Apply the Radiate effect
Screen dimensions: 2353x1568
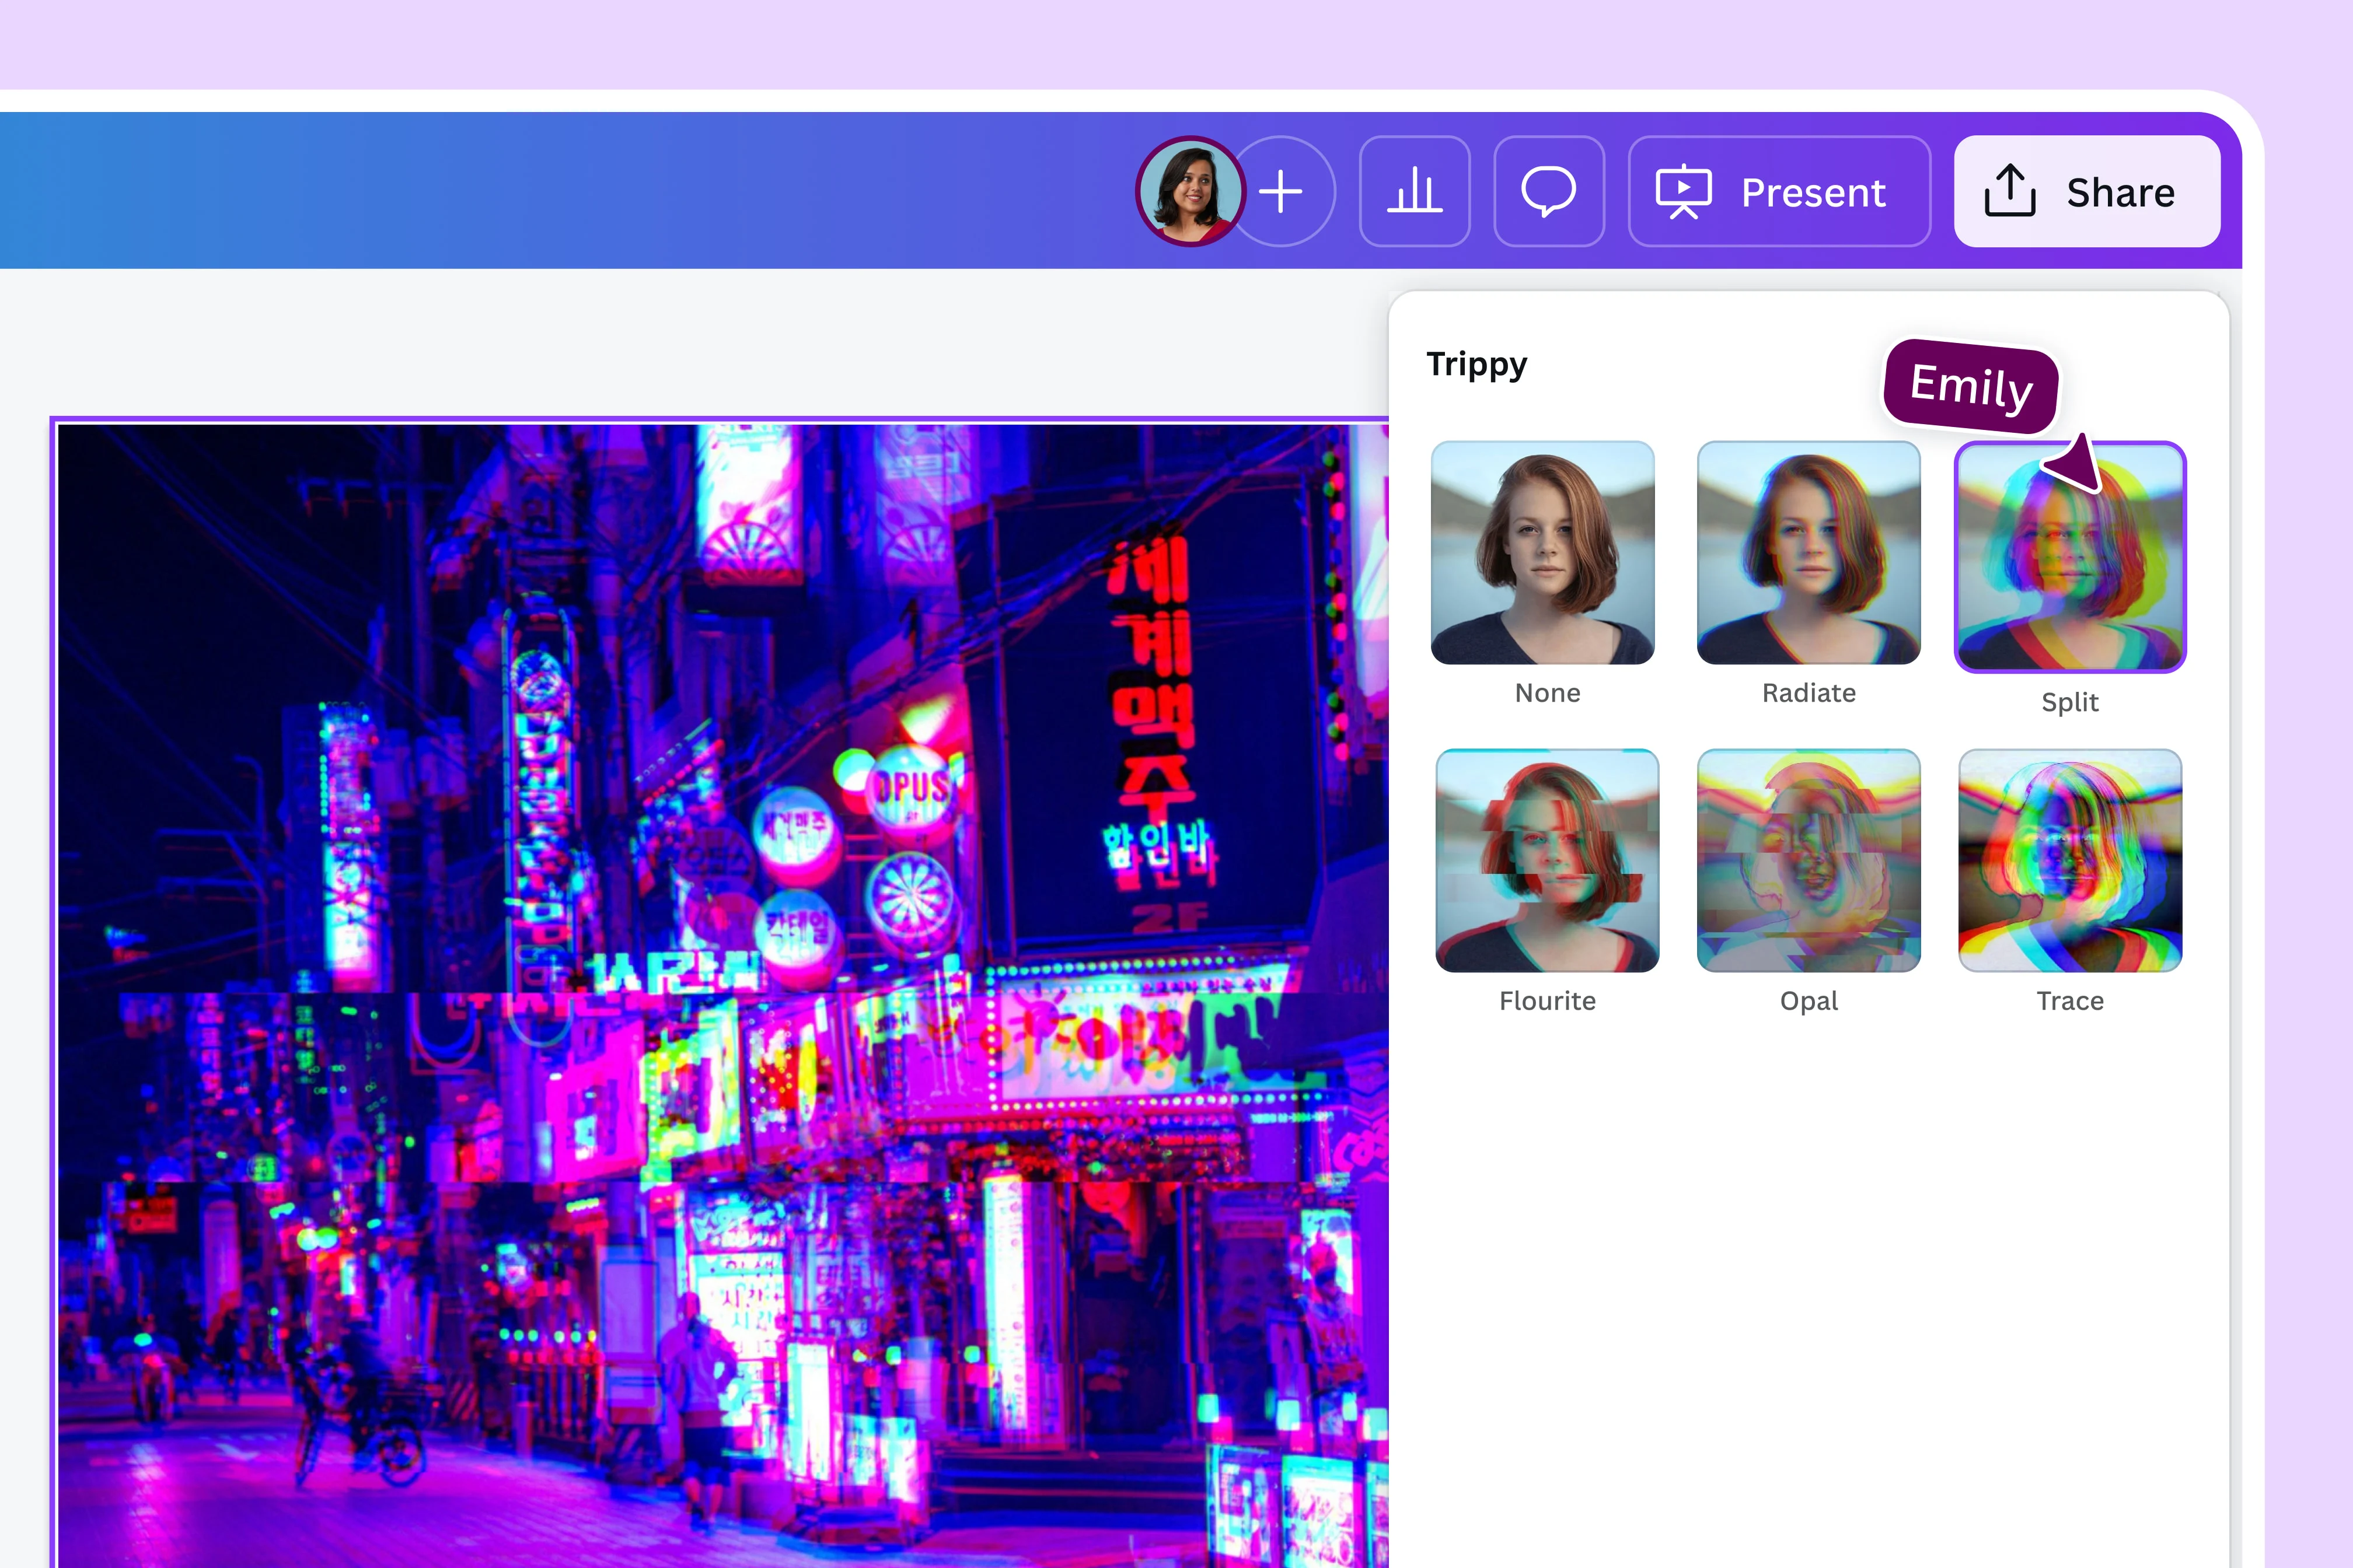(1809, 551)
